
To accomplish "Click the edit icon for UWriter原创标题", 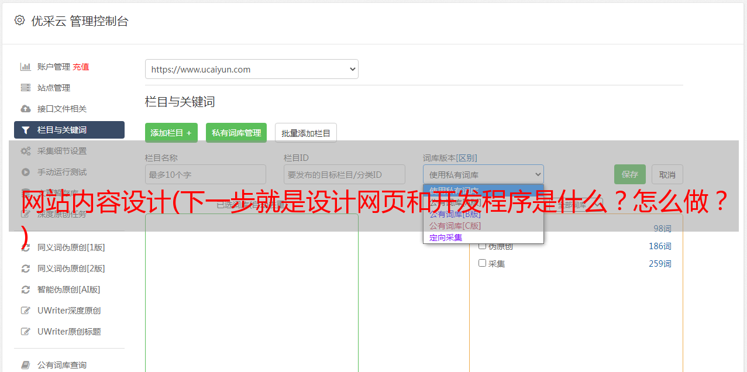I will click(x=25, y=332).
